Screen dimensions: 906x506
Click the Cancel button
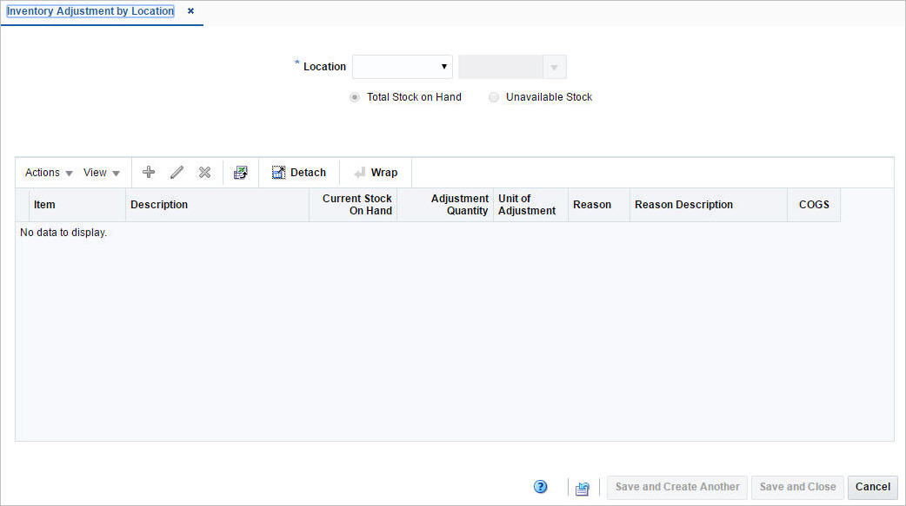click(x=872, y=487)
